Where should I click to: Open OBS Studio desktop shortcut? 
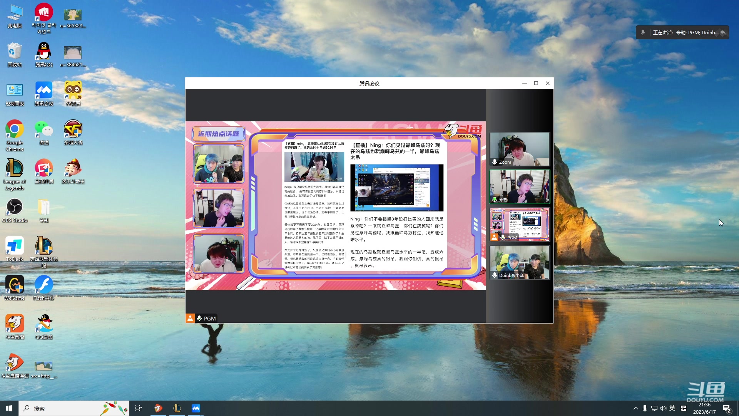click(15, 210)
